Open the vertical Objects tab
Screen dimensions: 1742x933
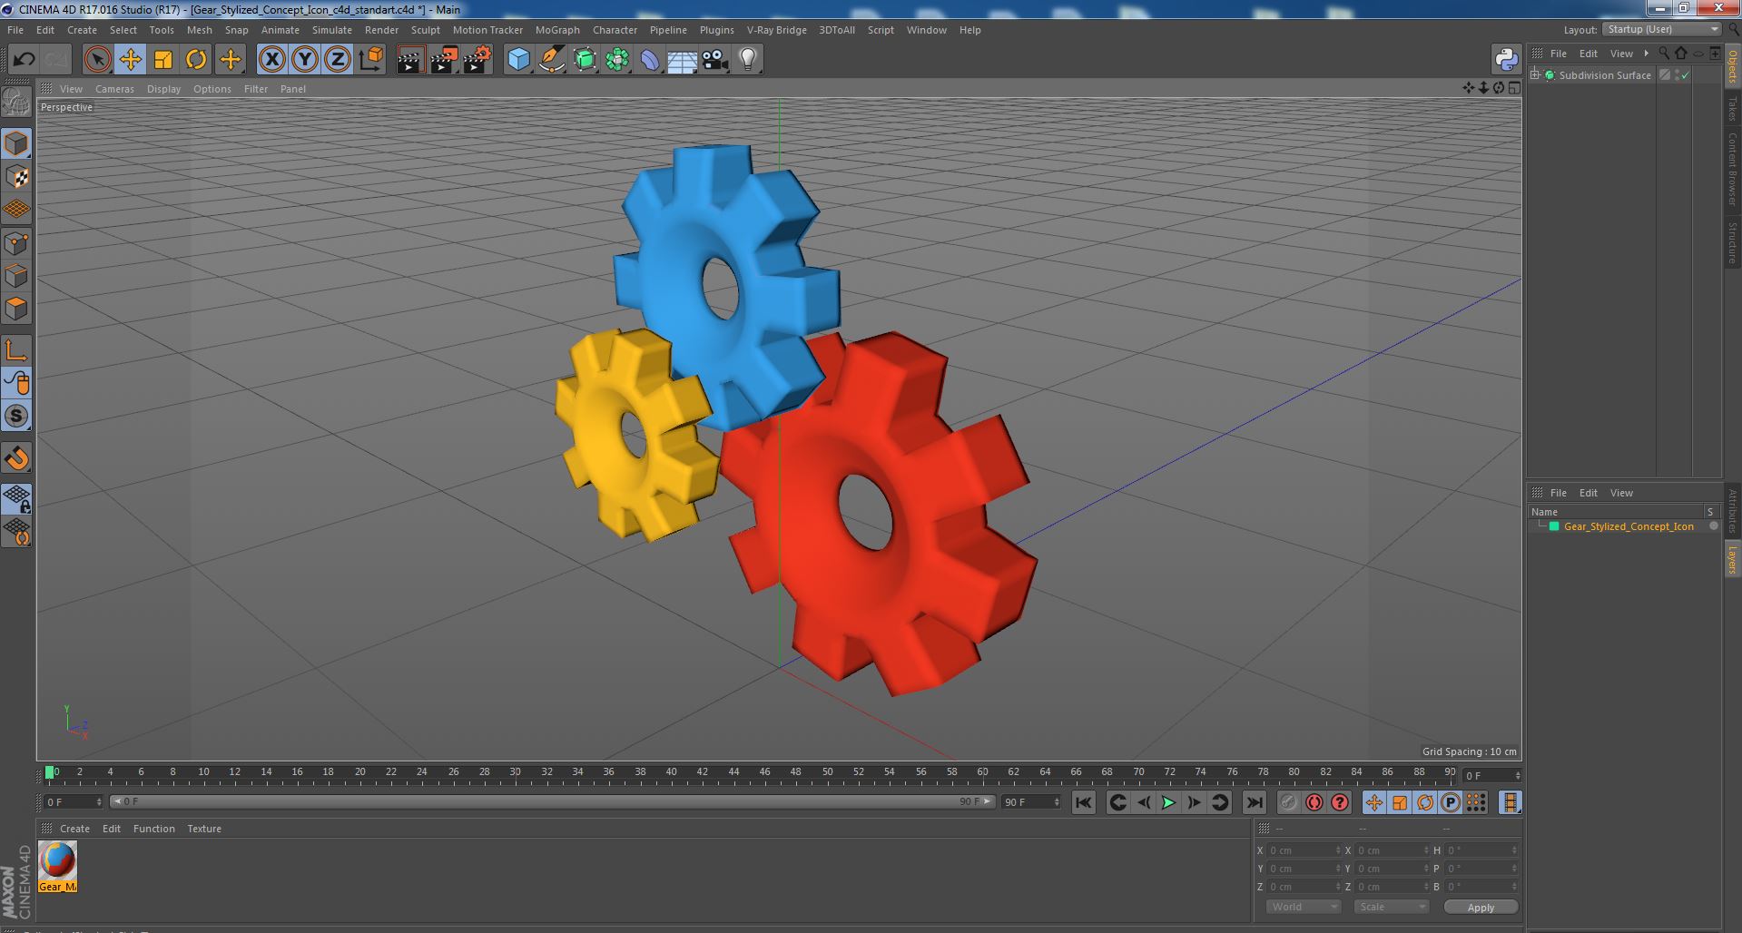click(x=1733, y=66)
